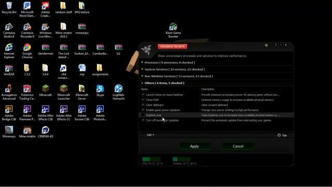The width and height of the screenshot is (332, 187).
Task: Select the Google Chrome desktop icon
Action: click(27, 51)
